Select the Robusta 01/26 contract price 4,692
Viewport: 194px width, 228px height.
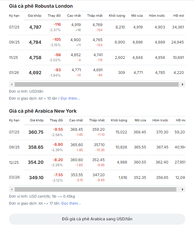[x=35, y=73]
